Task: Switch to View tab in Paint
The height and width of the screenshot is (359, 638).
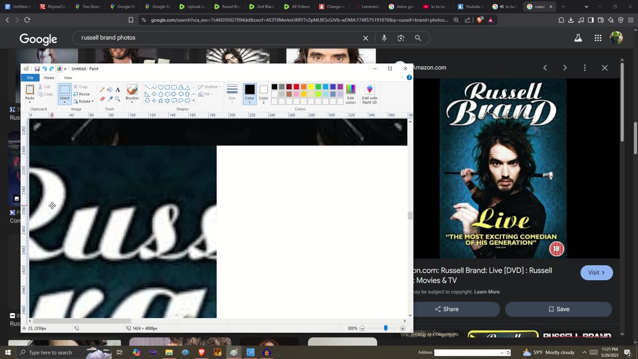Action: tap(68, 78)
